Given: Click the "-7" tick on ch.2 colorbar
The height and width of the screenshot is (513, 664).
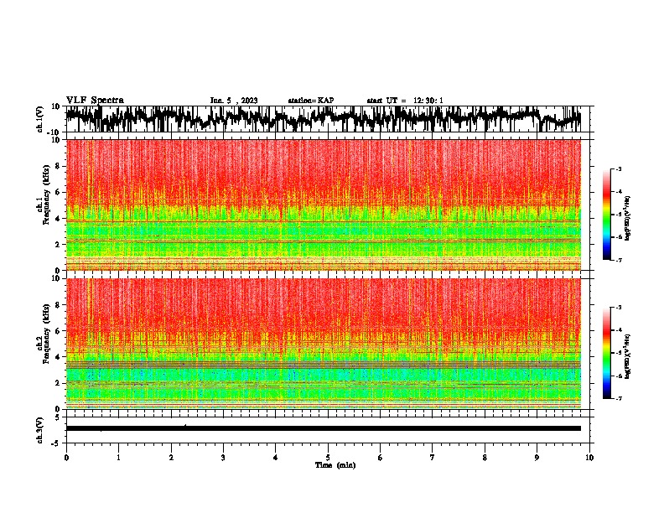Looking at the screenshot, I should click(619, 399).
